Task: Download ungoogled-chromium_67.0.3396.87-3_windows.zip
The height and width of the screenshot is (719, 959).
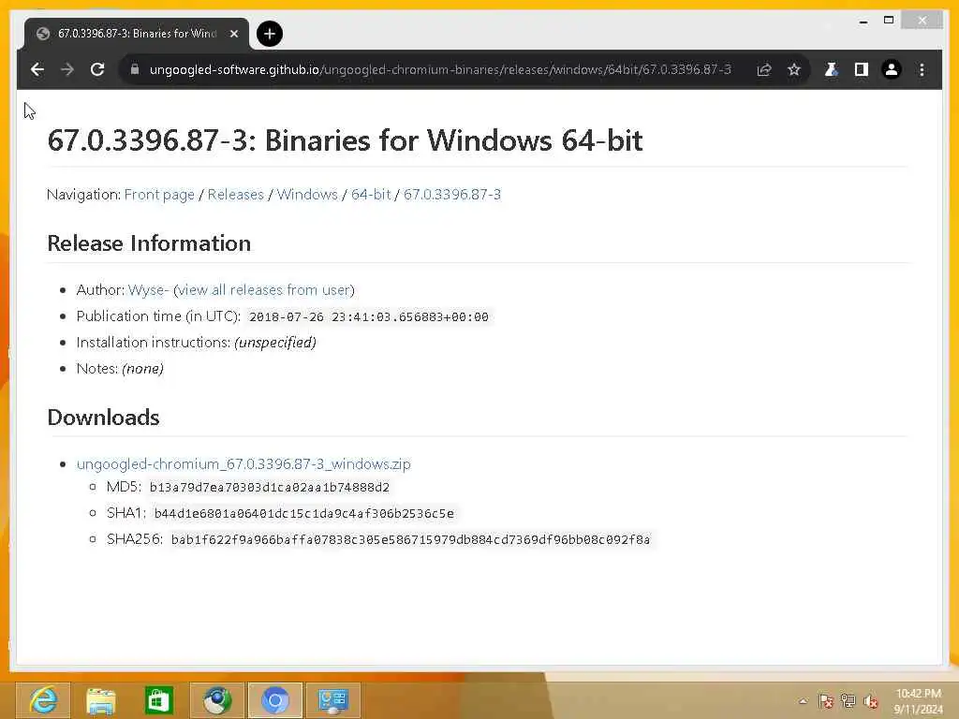Action: pos(243,464)
